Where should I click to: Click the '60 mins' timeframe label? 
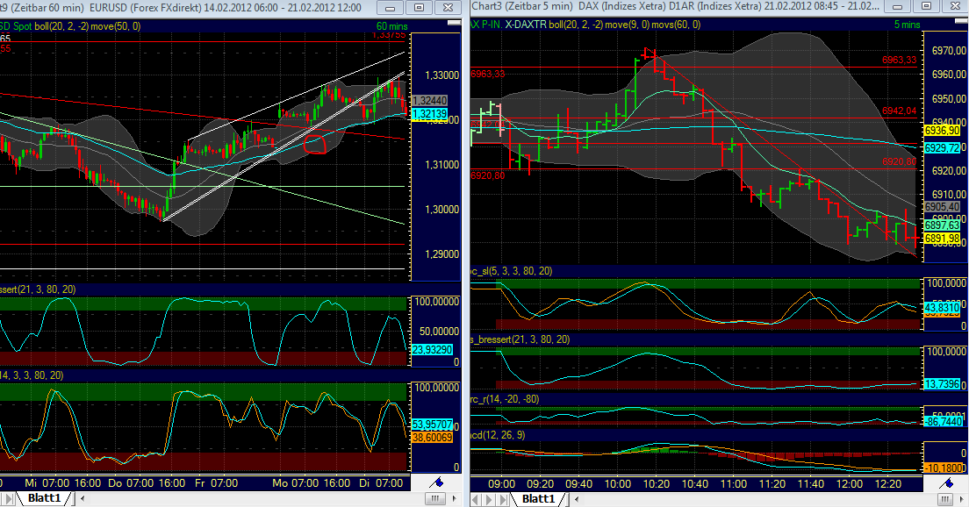point(391,26)
